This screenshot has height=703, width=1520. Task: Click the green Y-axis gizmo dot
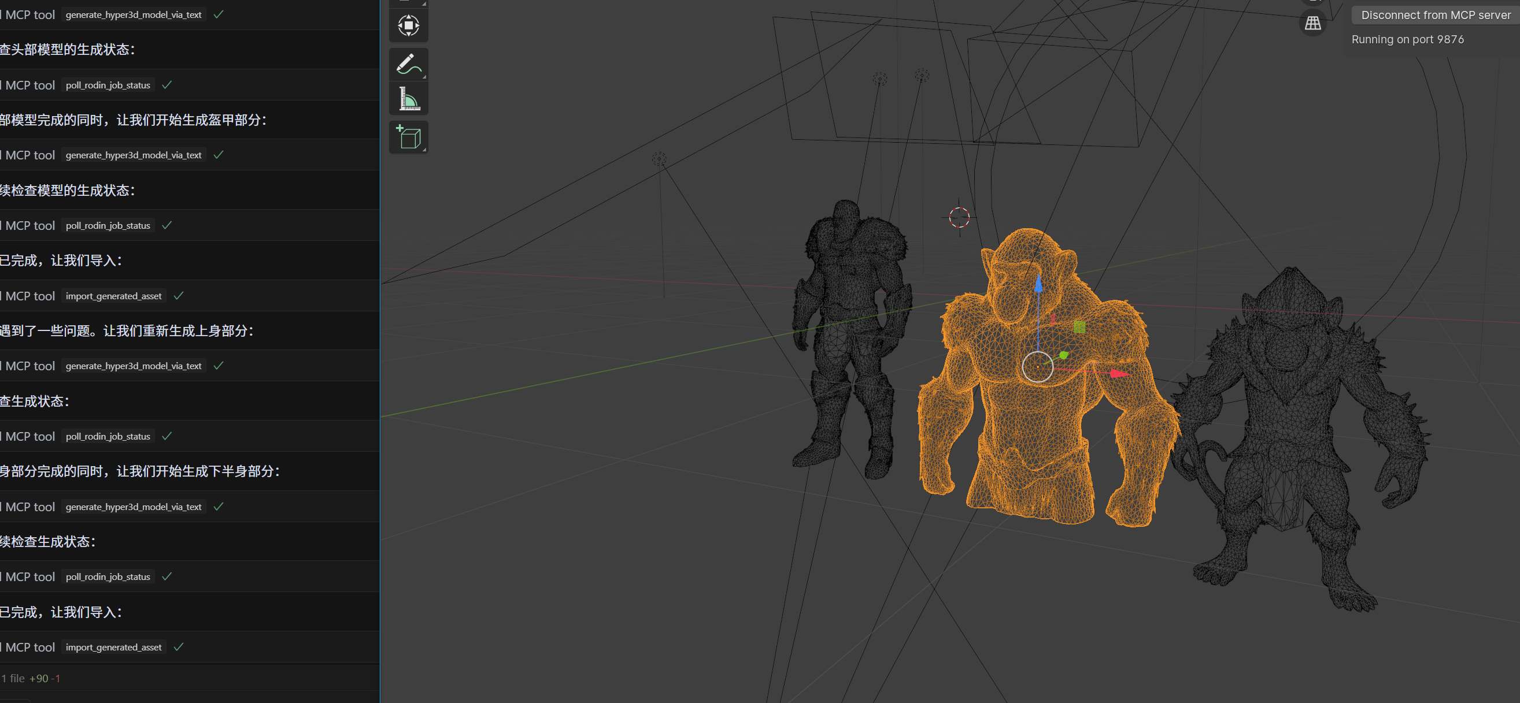click(x=1063, y=355)
